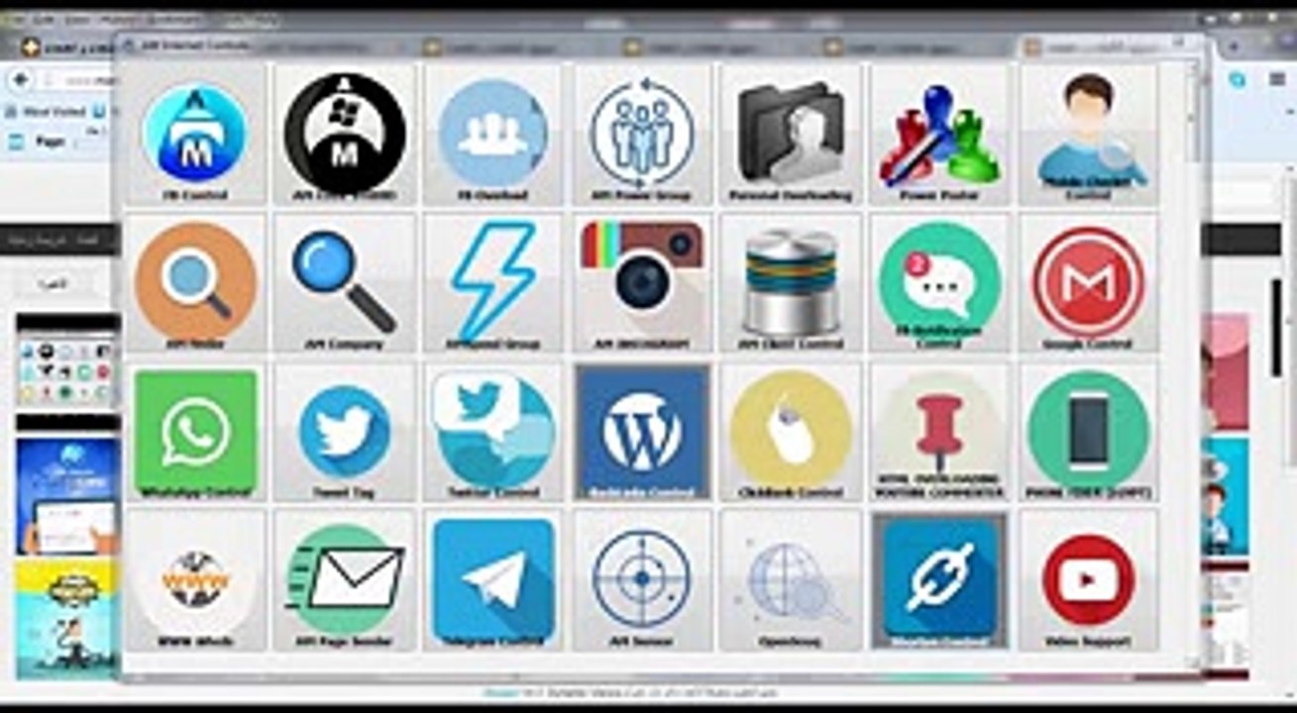Open Video Support red play icon
The height and width of the screenshot is (713, 1297).
(x=1088, y=579)
